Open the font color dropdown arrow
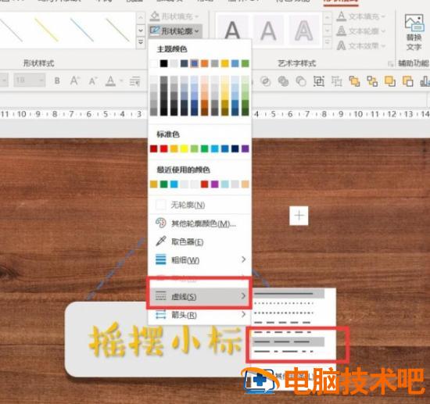This screenshot has width=430, height=404. (x=121, y=81)
